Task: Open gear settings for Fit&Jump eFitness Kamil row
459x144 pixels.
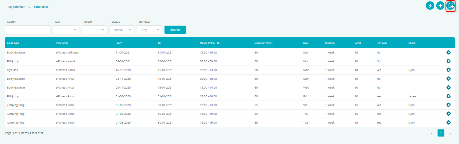Action: pos(449,61)
